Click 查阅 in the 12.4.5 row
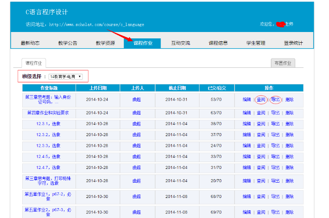 tap(261, 157)
